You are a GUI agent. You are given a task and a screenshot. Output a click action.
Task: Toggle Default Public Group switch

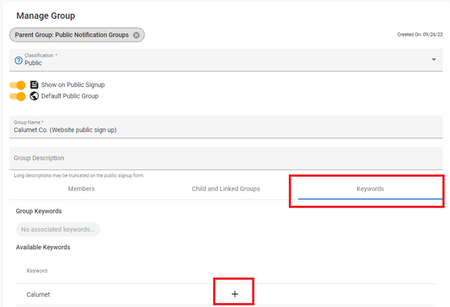[17, 97]
